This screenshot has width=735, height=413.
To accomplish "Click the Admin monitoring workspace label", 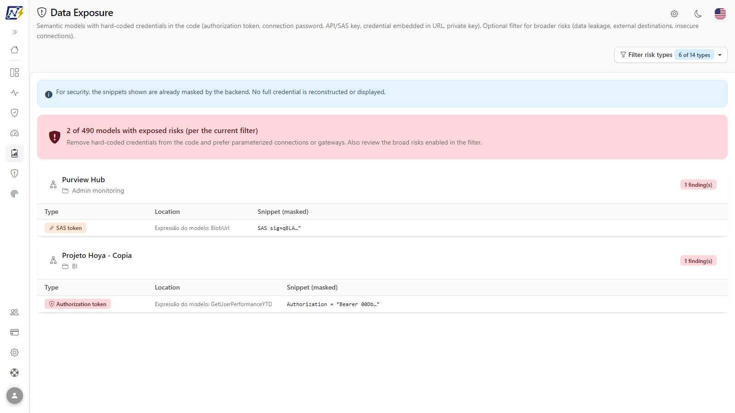I will (98, 190).
